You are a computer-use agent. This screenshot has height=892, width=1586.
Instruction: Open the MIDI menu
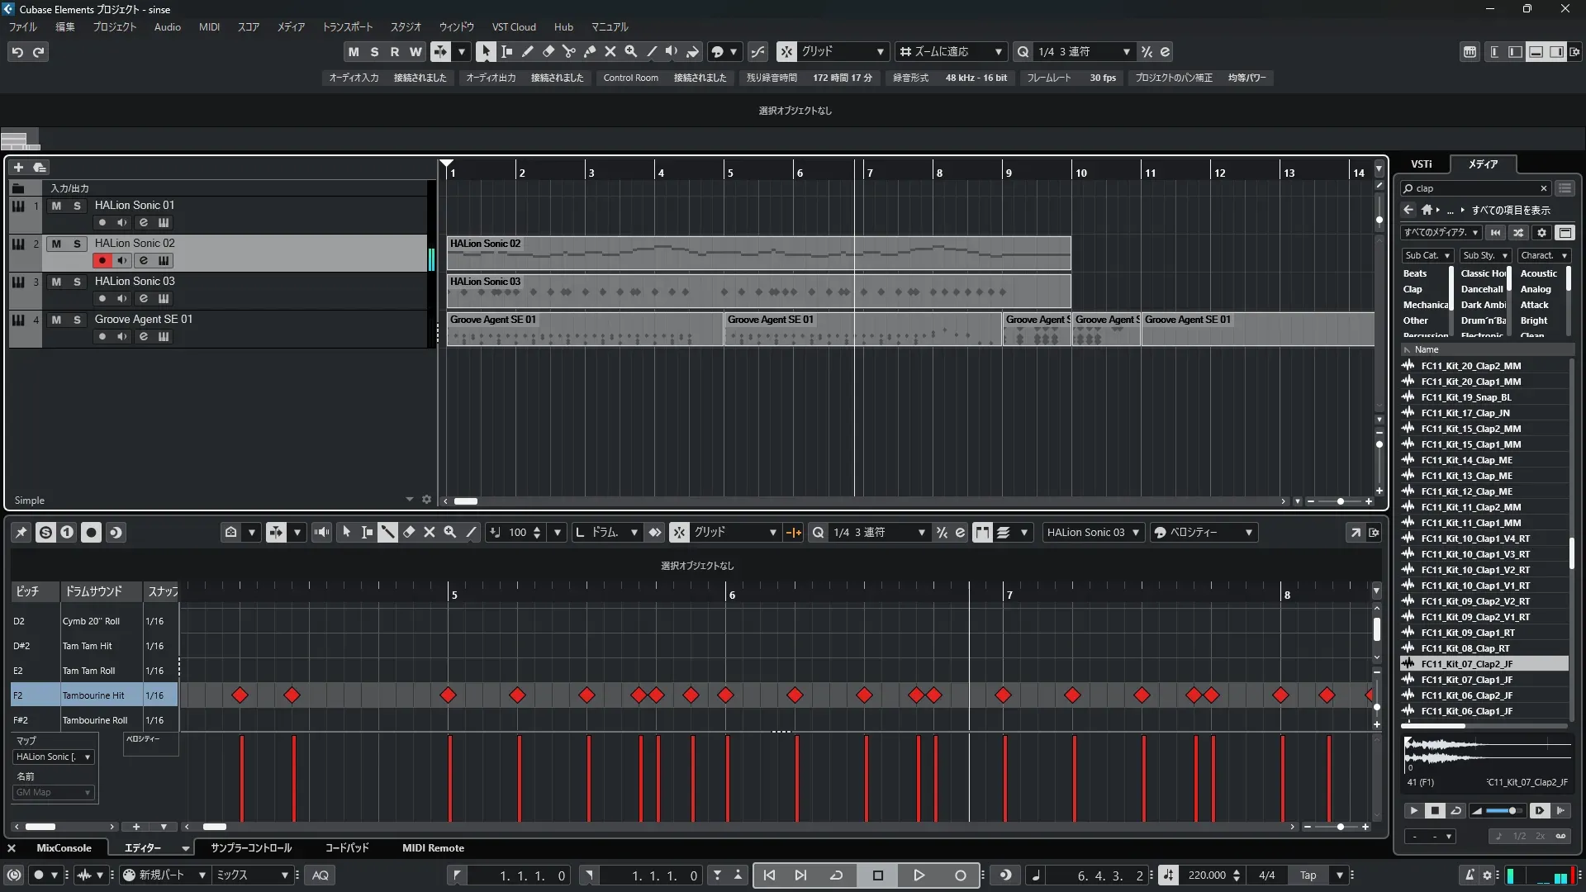point(209,26)
